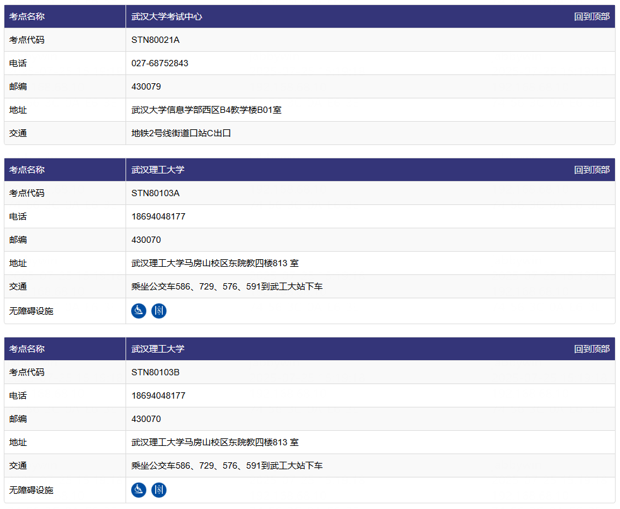This screenshot has height=509, width=620.
Task: Click 交通 label beside 地铁2号线街道口站C出口
Action: tap(18, 133)
